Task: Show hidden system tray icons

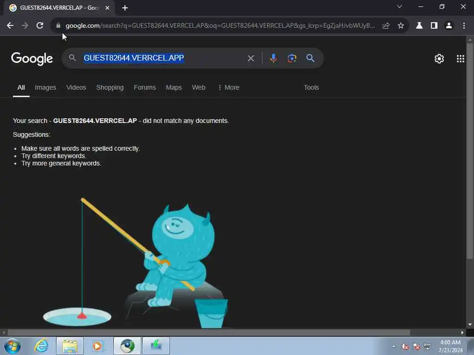Action: [x=393, y=346]
